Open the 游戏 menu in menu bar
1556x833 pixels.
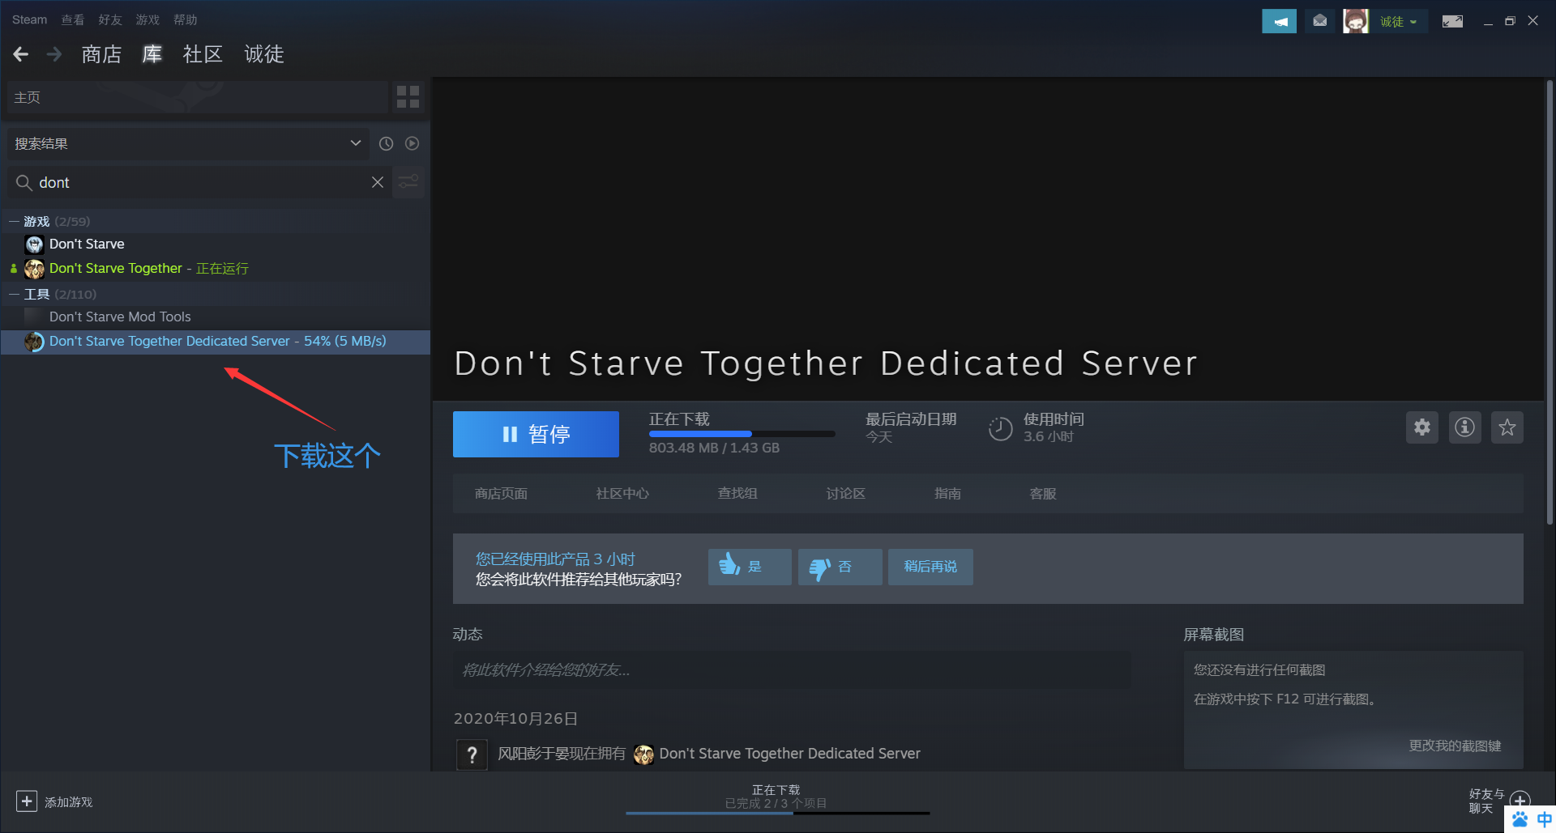click(x=147, y=19)
